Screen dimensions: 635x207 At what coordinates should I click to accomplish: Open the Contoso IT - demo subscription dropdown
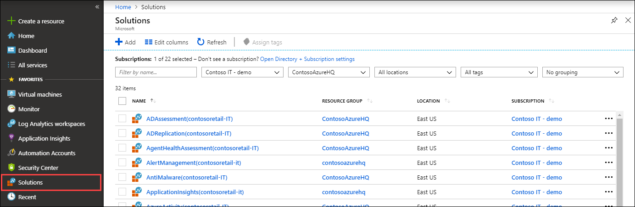(x=243, y=72)
